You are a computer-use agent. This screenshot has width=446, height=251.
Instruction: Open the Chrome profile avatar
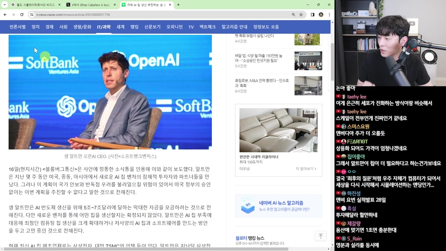[x=321, y=15]
